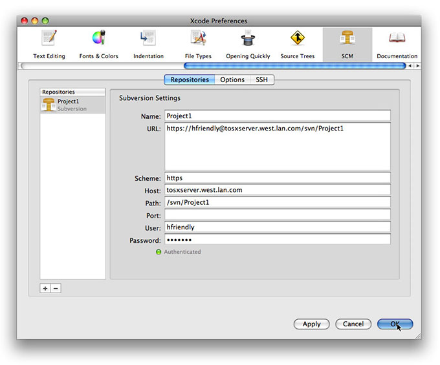440x365 pixels.
Task: Click the 'Authenticated' status text
Action: point(182,252)
